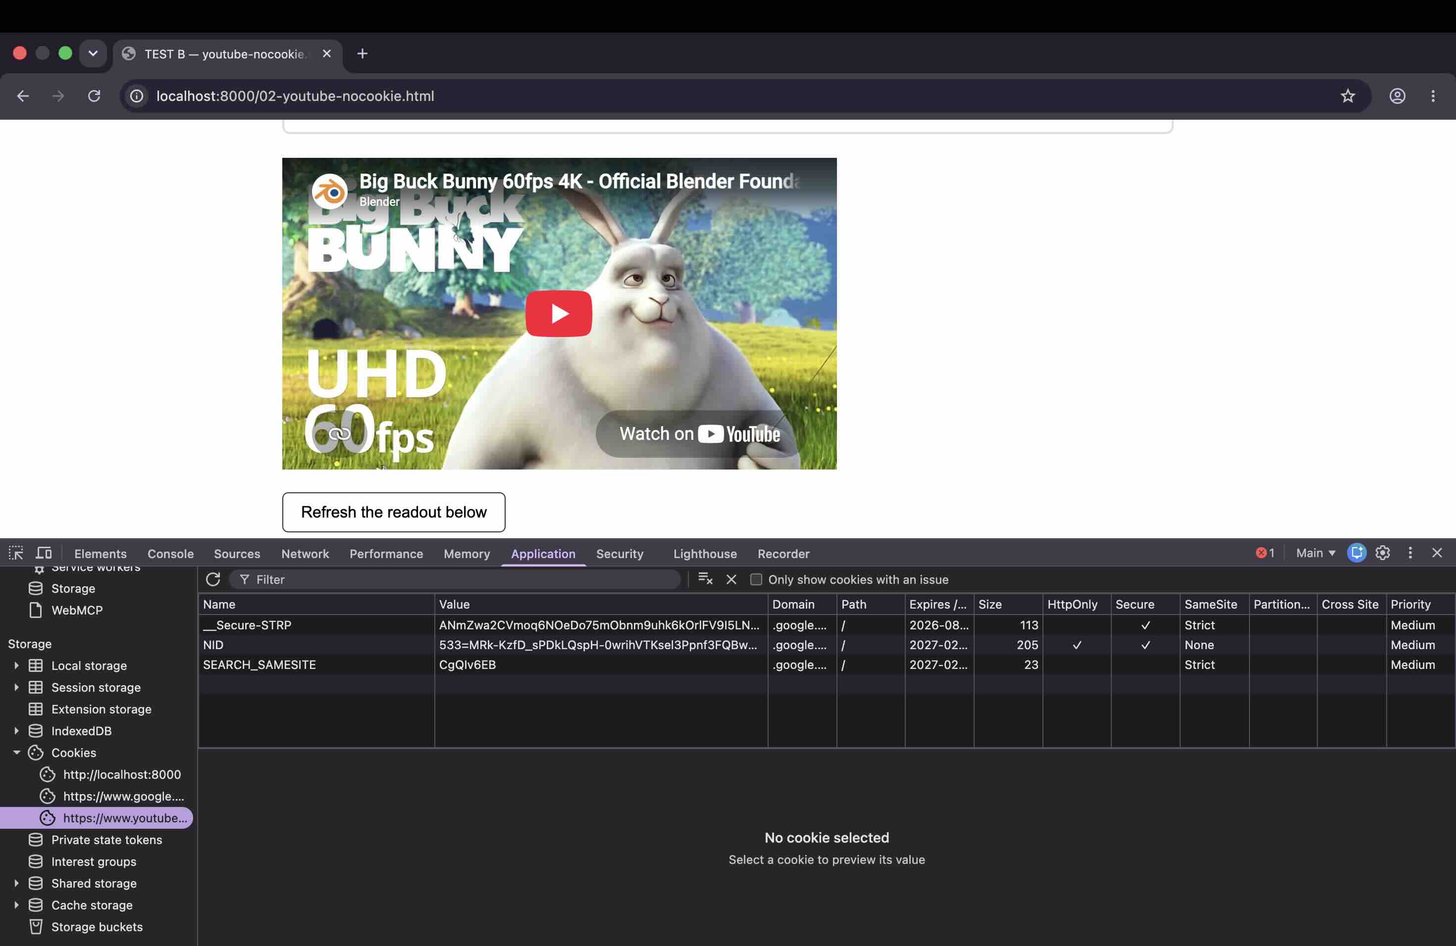Open DevTools more options menu
The image size is (1456, 946).
pyautogui.click(x=1410, y=553)
